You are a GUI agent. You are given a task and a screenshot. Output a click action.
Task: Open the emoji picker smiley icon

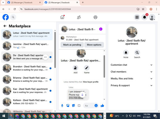(x=96, y=106)
